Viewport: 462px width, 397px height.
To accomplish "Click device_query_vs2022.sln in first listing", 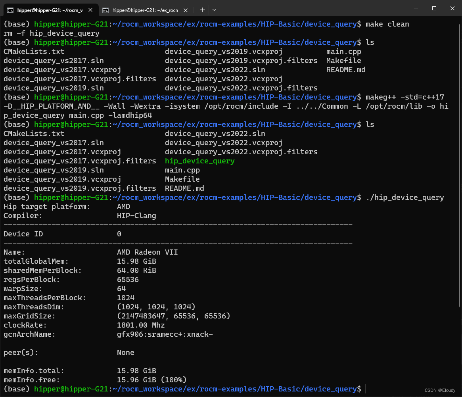I will coord(215,70).
